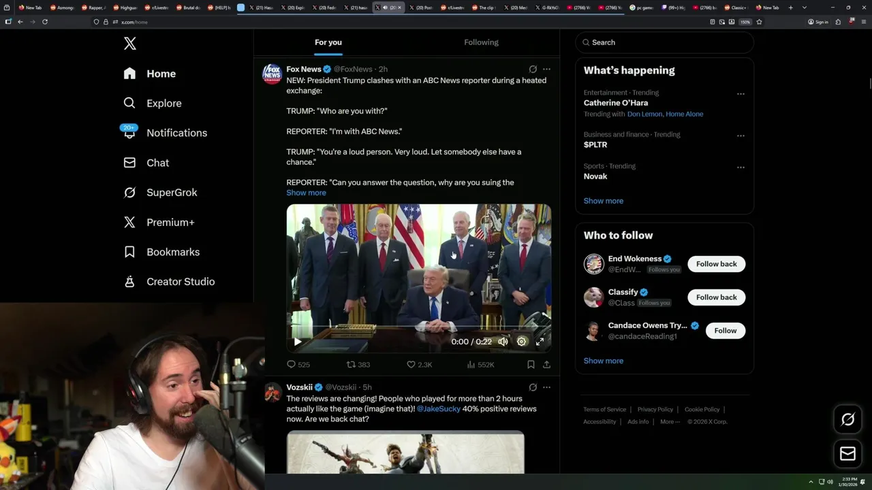Expand Fox News post with Show more
The image size is (872, 490).
306,193
